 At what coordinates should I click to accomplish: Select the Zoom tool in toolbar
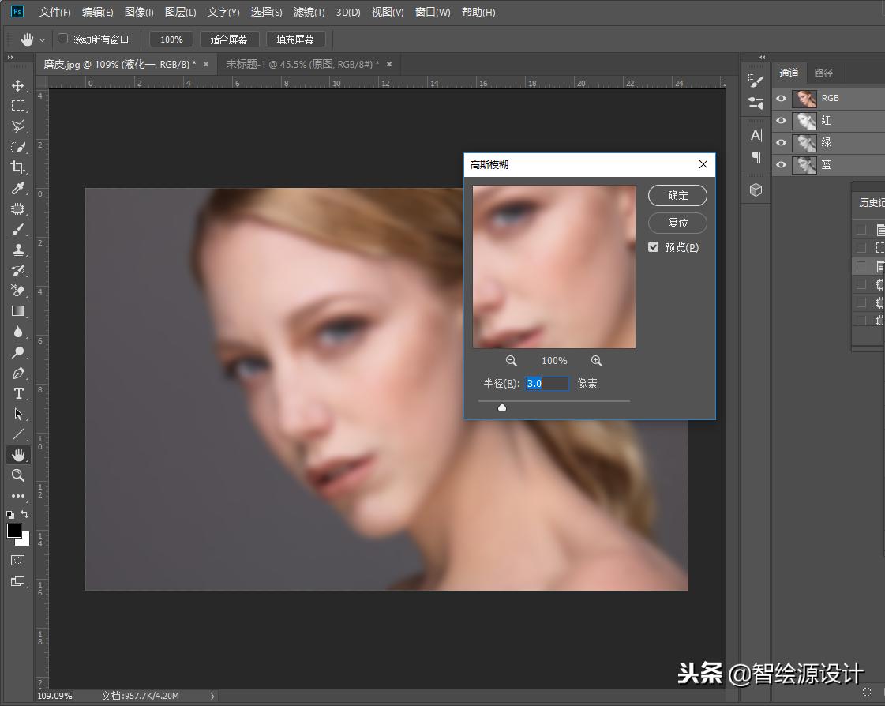point(17,475)
